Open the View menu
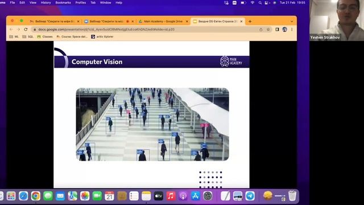Image resolution: width=364 pixels, height=205 pixels. coord(33,3)
